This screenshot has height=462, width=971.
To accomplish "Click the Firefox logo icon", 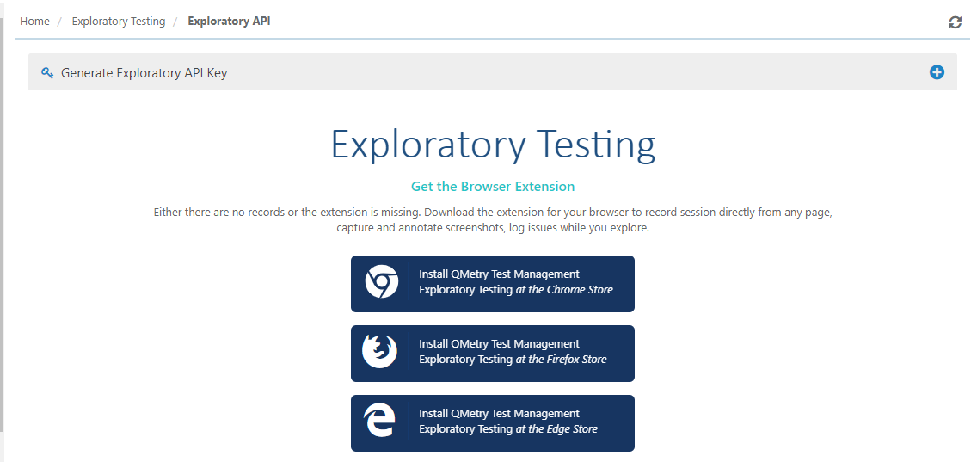I will [x=379, y=353].
